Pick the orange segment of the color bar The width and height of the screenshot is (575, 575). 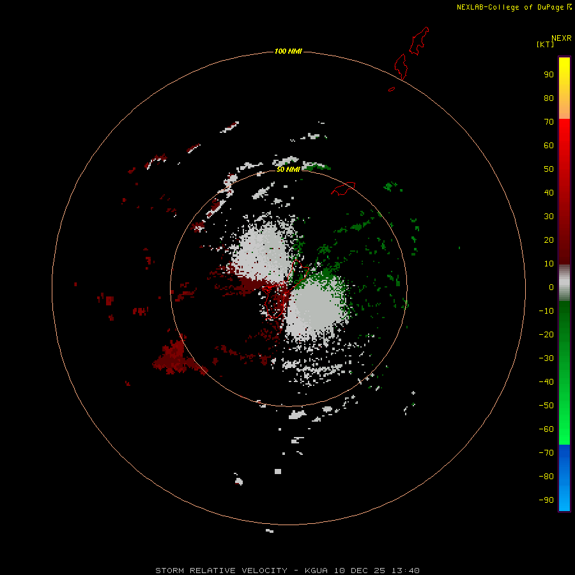(x=564, y=109)
